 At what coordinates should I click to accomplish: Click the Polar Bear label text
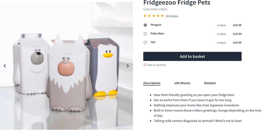(157, 33)
